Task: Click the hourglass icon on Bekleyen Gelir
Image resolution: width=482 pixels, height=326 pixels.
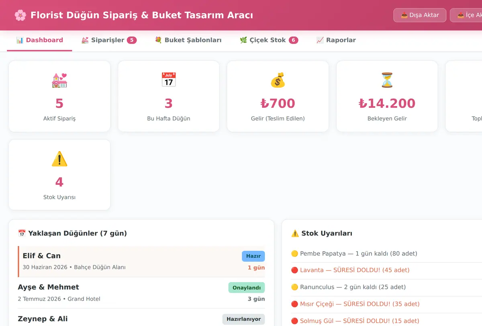Action: point(387,80)
